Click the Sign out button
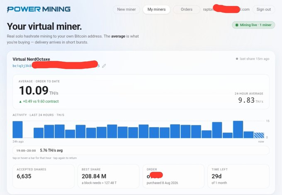The width and height of the screenshot is (282, 195). 263,10
